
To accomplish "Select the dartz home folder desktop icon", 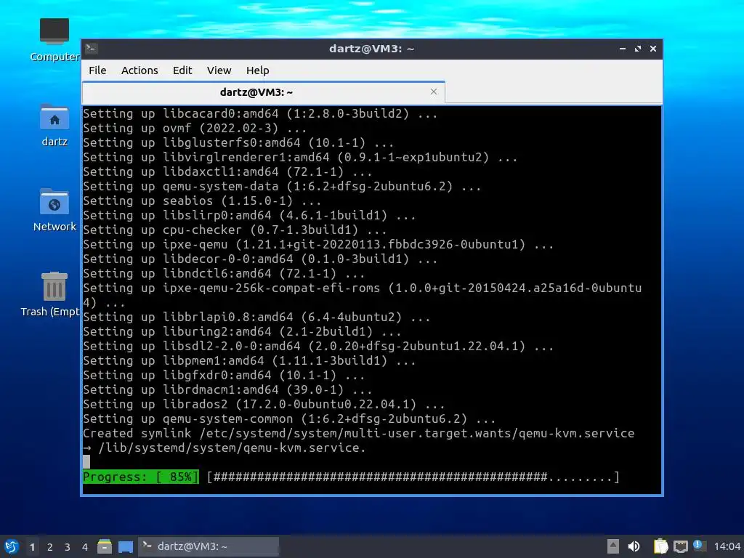I will pyautogui.click(x=54, y=125).
